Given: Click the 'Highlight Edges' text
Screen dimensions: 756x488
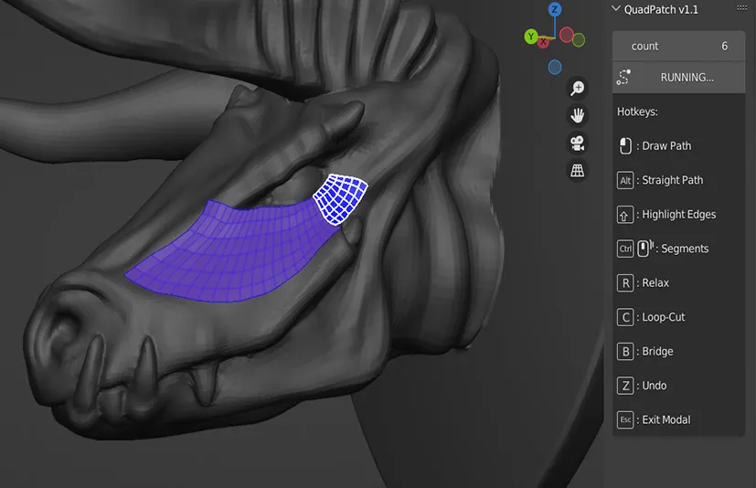Looking at the screenshot, I should pos(679,215).
